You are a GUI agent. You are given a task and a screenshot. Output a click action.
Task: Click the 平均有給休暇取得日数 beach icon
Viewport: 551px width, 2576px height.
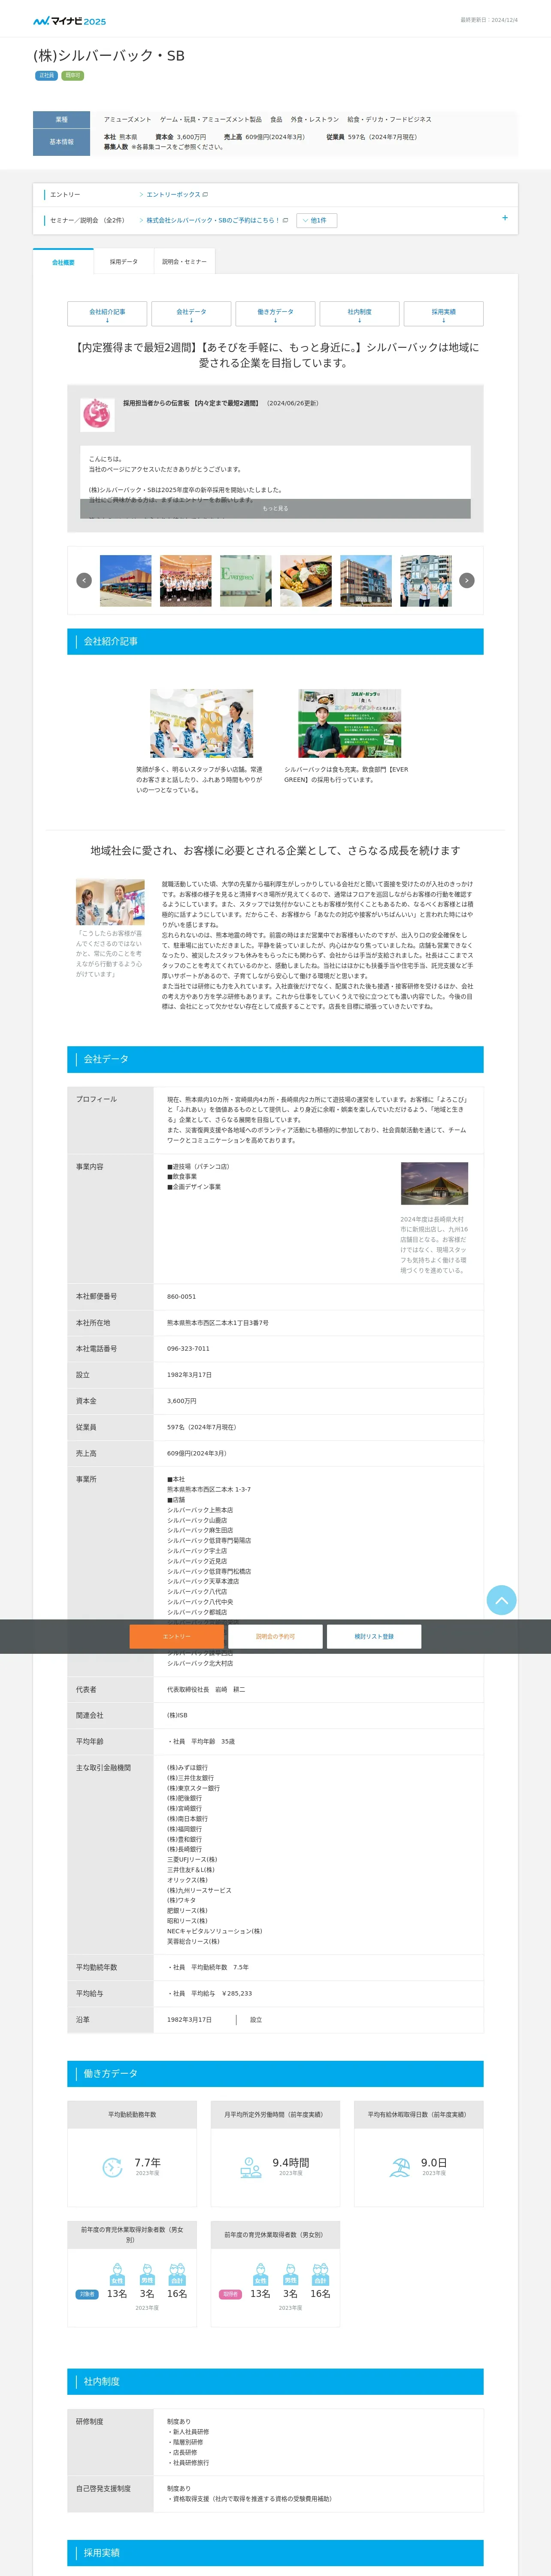[x=400, y=2167]
